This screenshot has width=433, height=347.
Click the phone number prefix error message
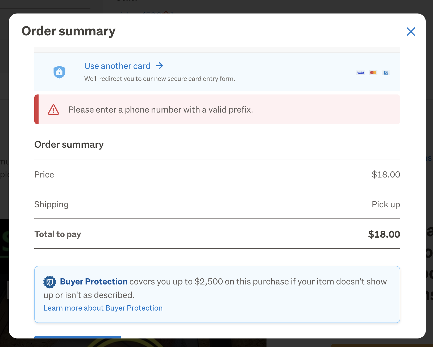tap(160, 110)
